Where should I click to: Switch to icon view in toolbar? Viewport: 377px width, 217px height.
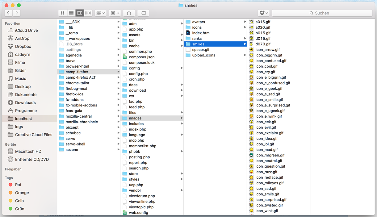point(63,13)
